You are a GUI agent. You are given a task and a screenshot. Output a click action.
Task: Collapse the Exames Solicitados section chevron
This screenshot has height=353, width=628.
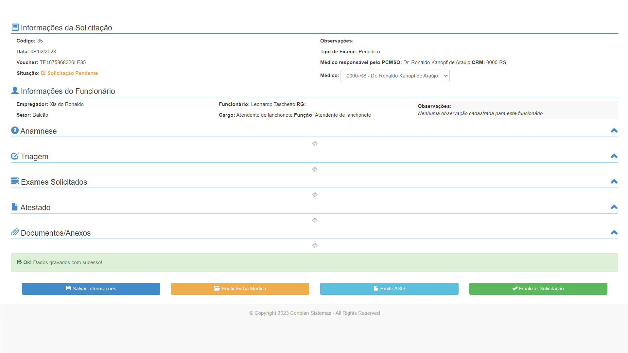pos(614,182)
